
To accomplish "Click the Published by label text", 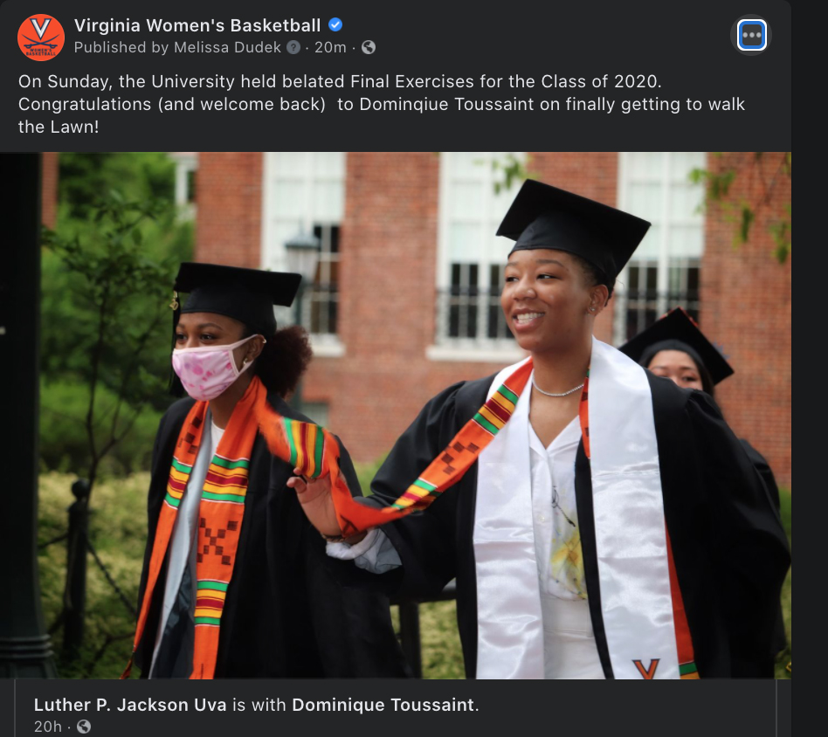I will [x=121, y=47].
